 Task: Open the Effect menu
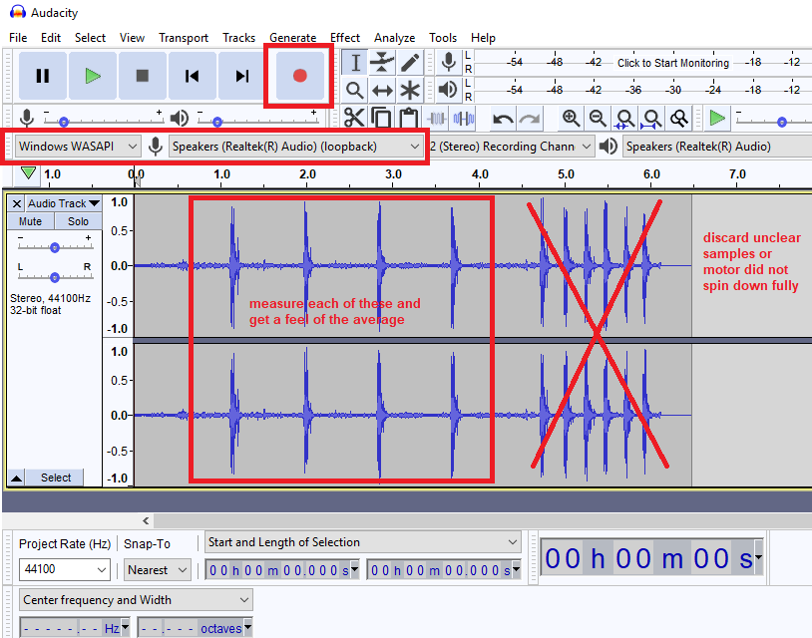coord(345,38)
